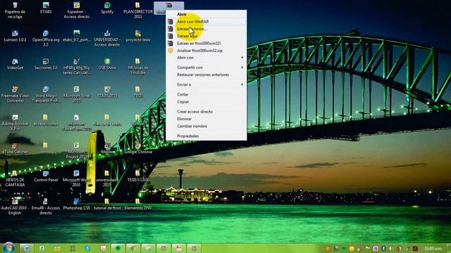451x253 pixels.
Task: Select the Control Panel desktop icon
Action: pos(46,176)
